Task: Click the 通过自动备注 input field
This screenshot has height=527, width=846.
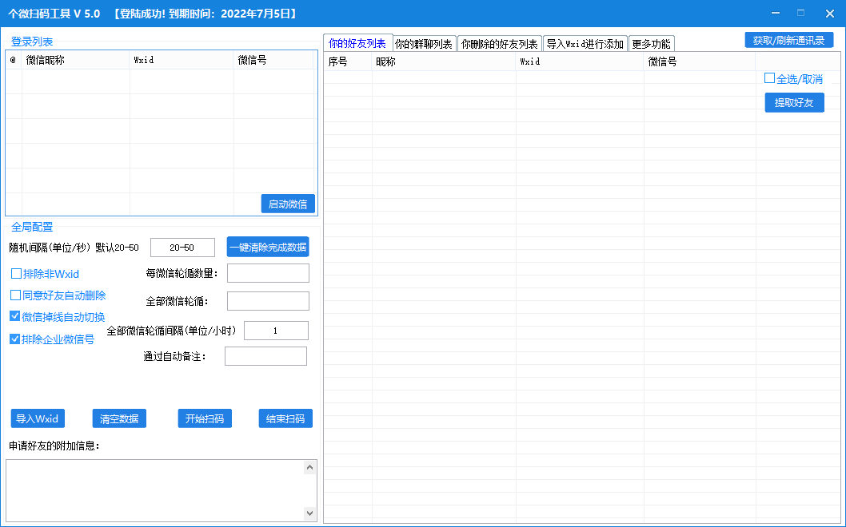Action: [x=265, y=356]
